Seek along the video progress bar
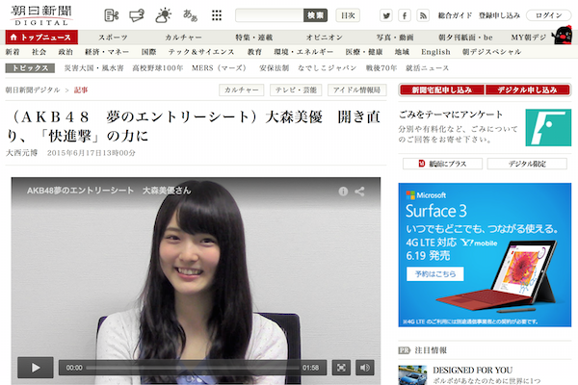Image resolution: width=578 pixels, height=385 pixels. point(193,368)
